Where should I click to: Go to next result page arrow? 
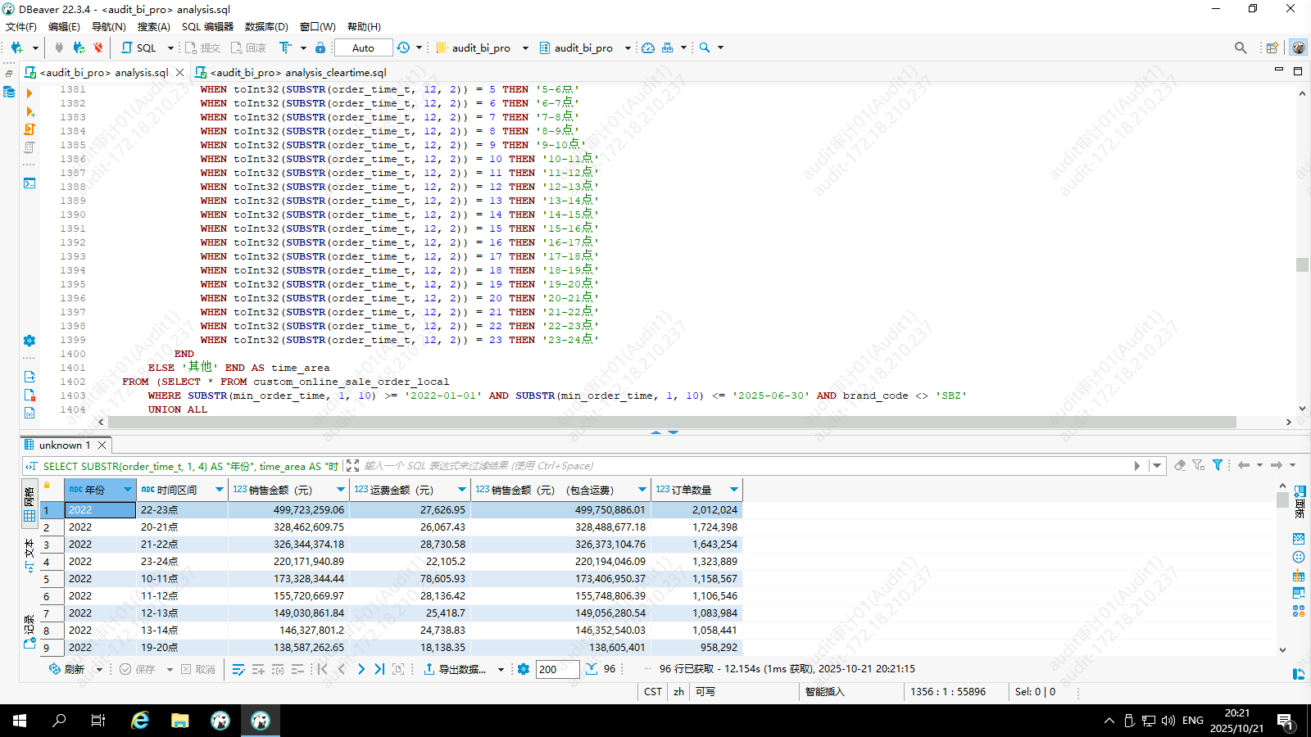(361, 669)
